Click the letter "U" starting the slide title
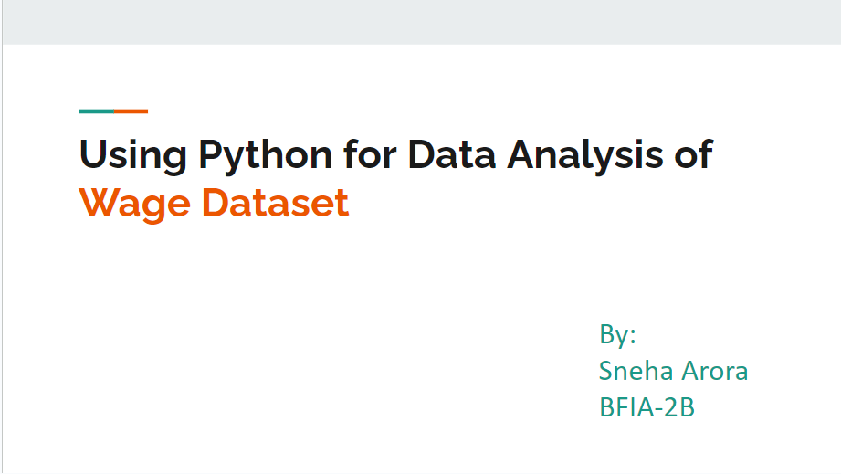This screenshot has width=841, height=474. [x=92, y=155]
